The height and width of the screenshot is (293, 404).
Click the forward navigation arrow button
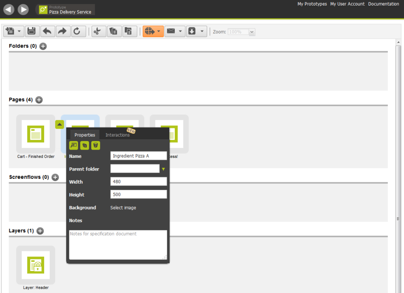coord(23,9)
